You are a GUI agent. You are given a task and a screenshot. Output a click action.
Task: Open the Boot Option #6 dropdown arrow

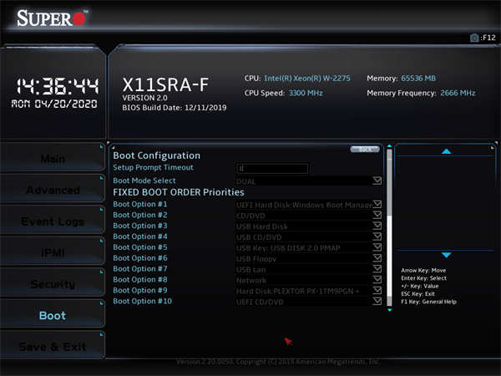[377, 258]
